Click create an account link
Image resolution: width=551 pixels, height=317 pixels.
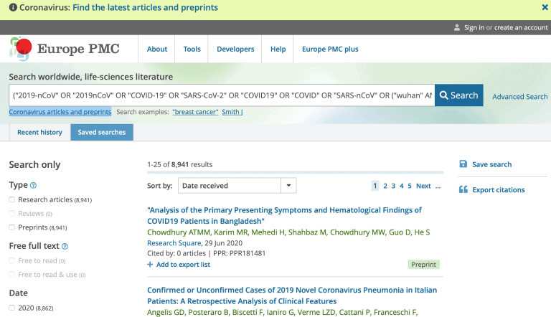521,27
